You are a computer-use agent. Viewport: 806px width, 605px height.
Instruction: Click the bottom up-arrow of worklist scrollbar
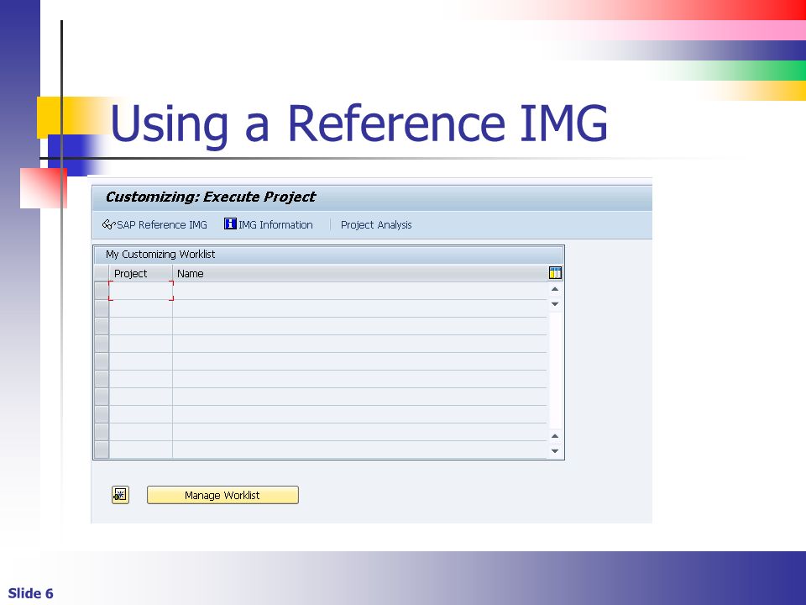click(x=555, y=436)
